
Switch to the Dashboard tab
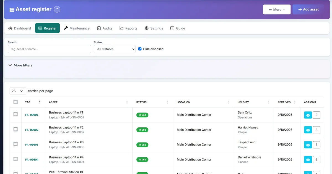pyautogui.click(x=20, y=28)
